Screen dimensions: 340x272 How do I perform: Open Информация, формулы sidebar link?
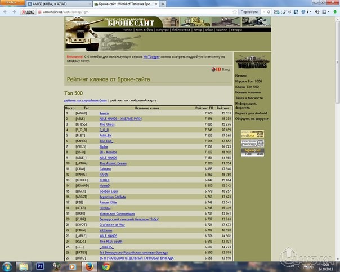pos(246,105)
